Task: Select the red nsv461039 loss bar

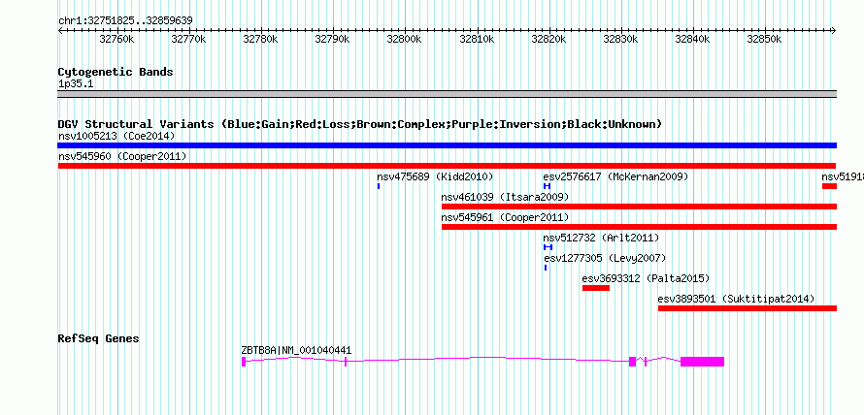Action: click(639, 207)
